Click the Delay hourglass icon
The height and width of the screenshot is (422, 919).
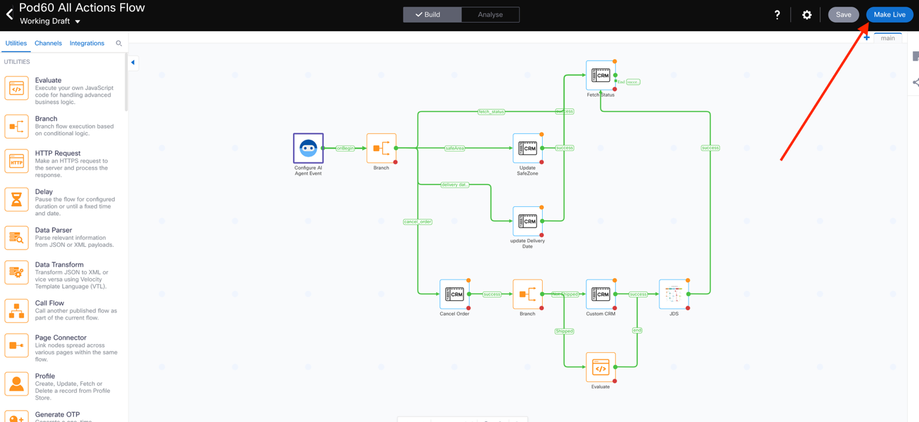(17, 200)
